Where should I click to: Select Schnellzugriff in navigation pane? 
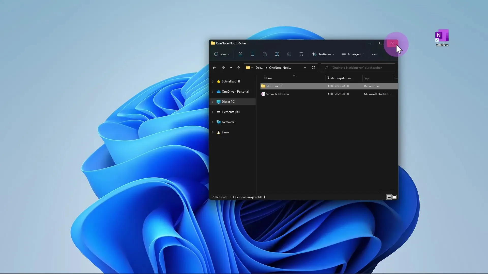point(231,81)
